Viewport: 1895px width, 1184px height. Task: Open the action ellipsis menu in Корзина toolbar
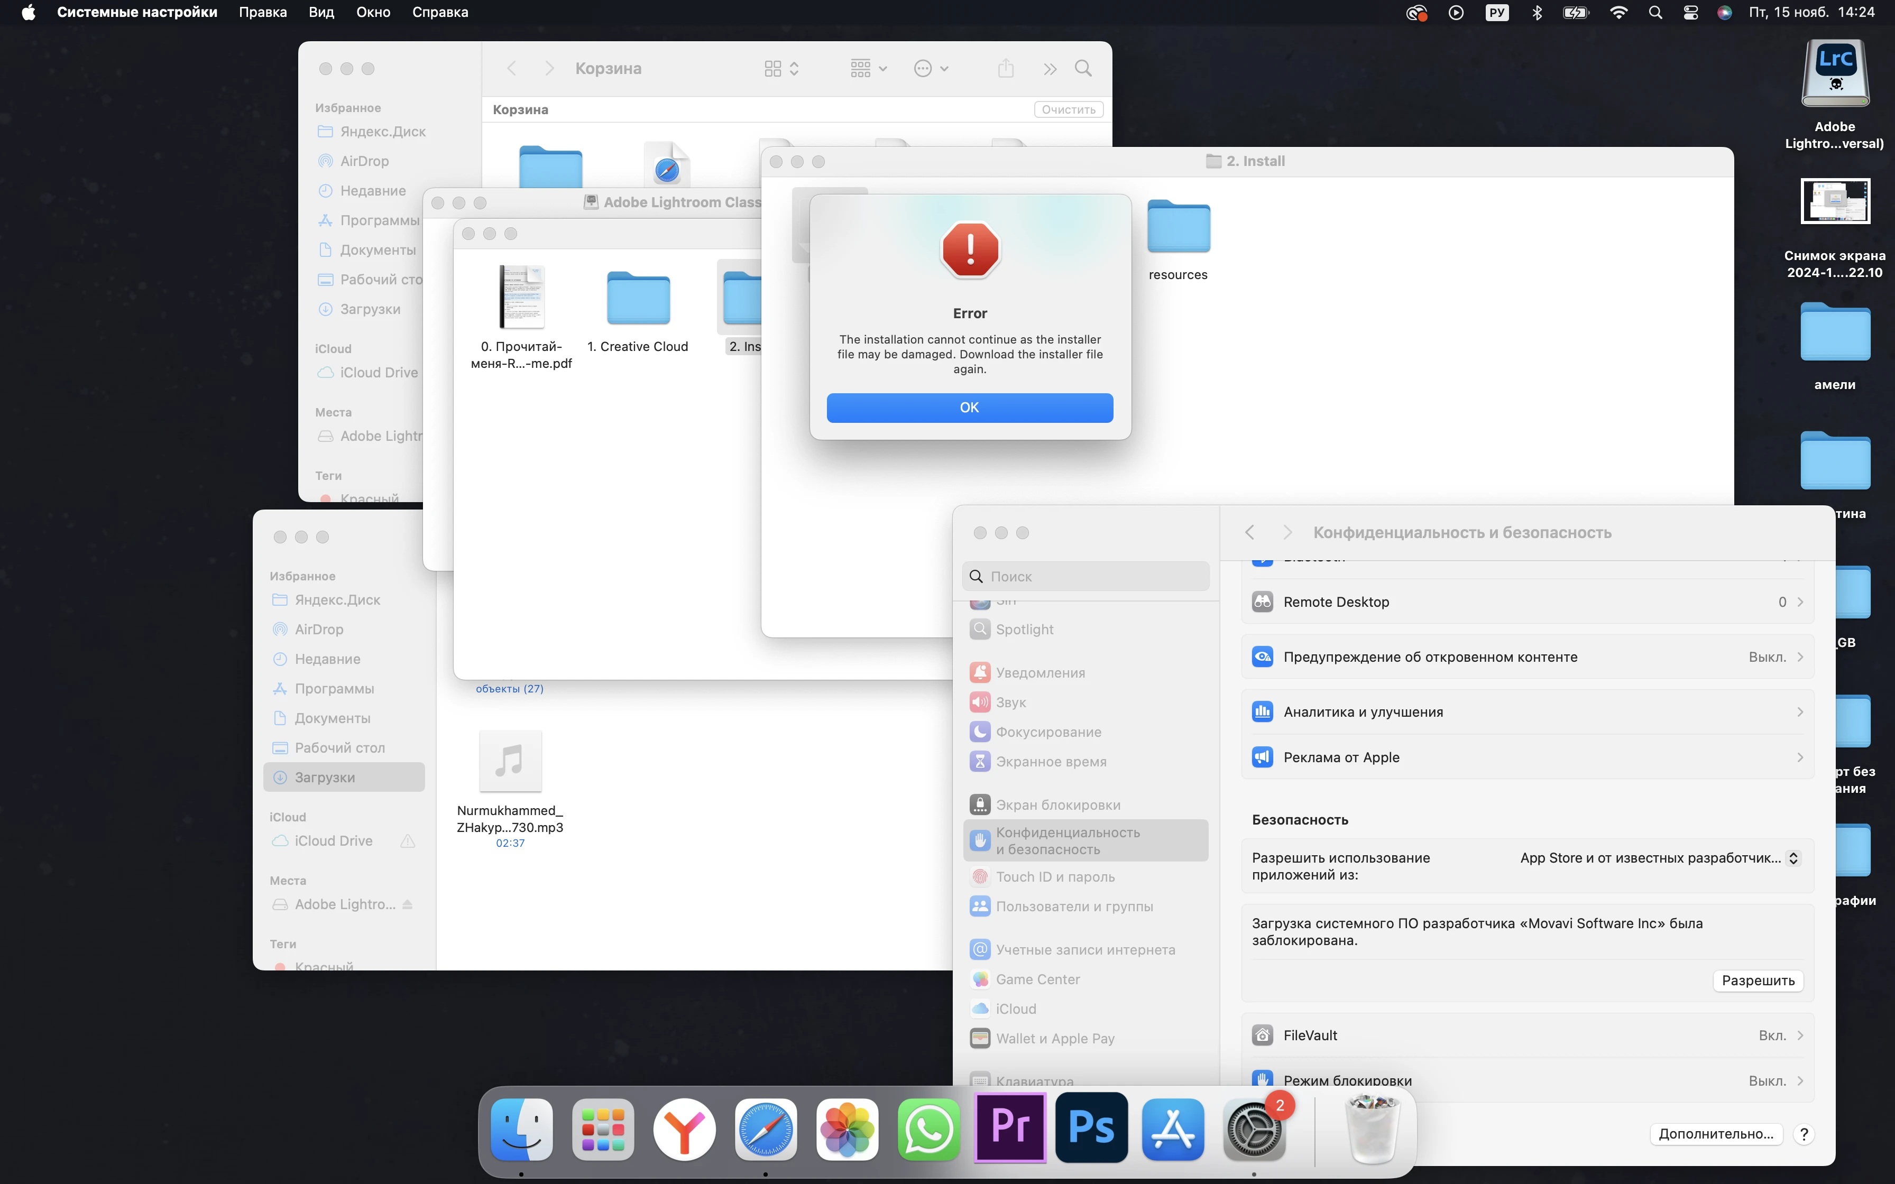point(931,69)
